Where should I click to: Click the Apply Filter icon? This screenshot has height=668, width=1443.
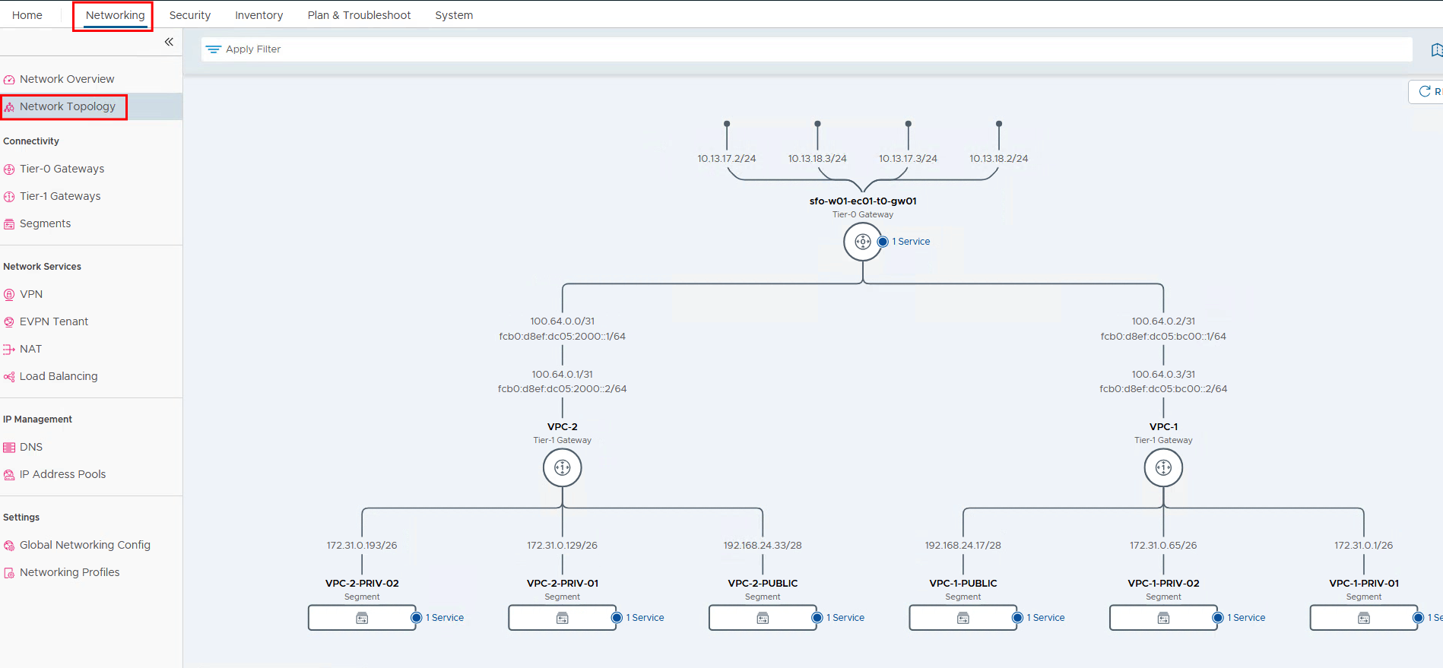(214, 49)
